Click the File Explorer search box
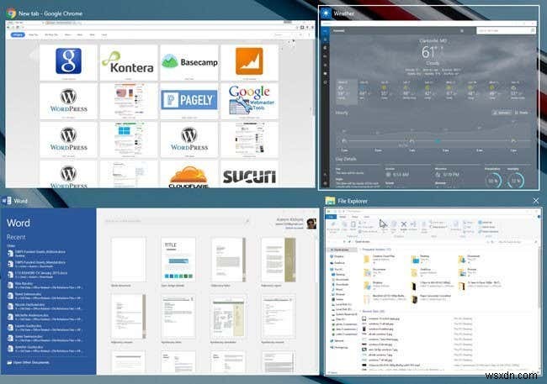 517,241
